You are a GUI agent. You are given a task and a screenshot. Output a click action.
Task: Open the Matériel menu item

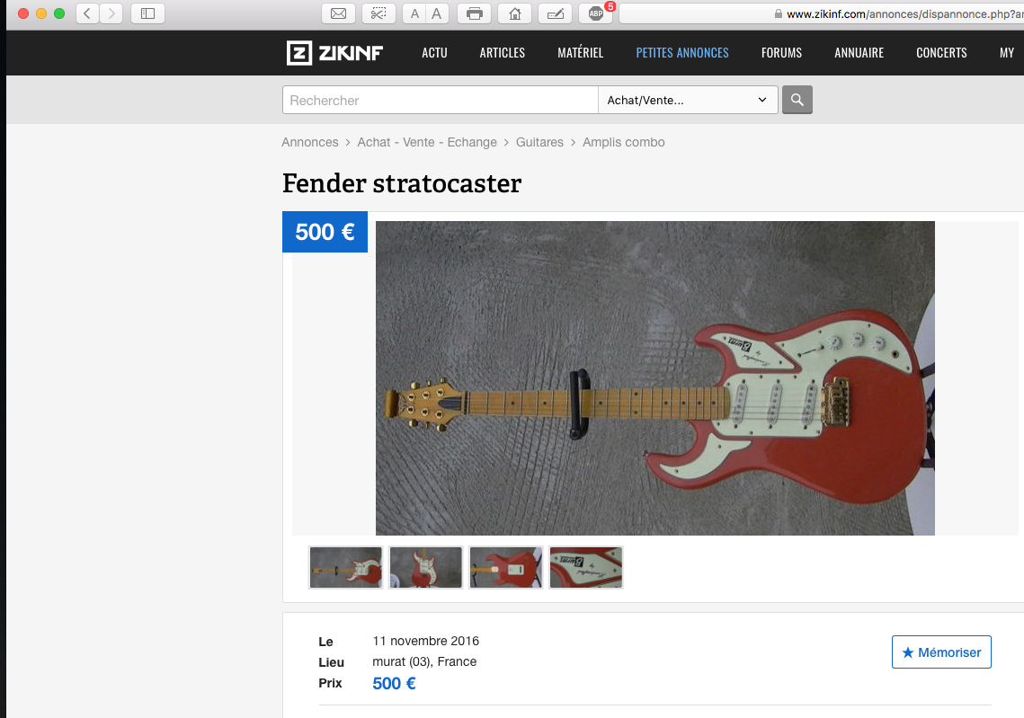pos(580,53)
